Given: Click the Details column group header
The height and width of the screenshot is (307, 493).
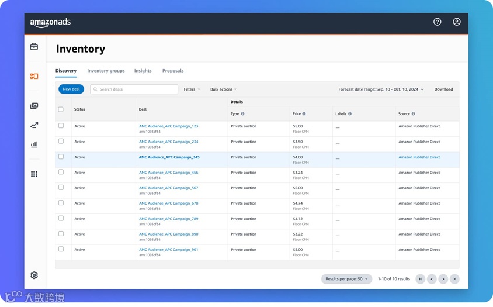Looking at the screenshot, I should pyautogui.click(x=237, y=102).
